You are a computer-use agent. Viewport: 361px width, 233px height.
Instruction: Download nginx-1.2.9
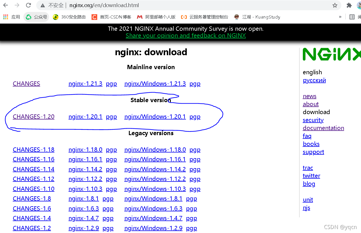(x=84, y=228)
